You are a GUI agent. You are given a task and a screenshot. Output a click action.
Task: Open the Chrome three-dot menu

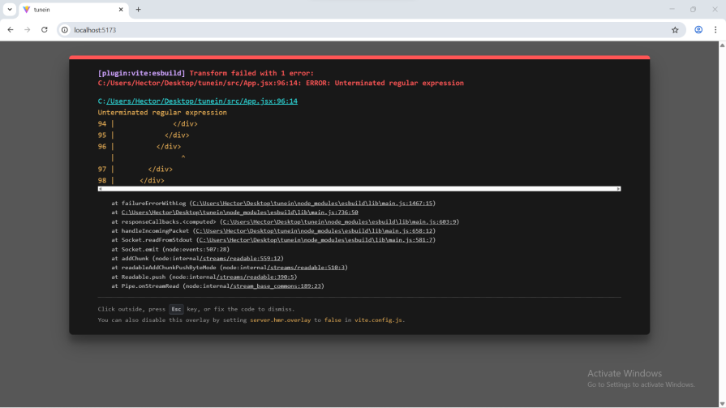click(715, 30)
